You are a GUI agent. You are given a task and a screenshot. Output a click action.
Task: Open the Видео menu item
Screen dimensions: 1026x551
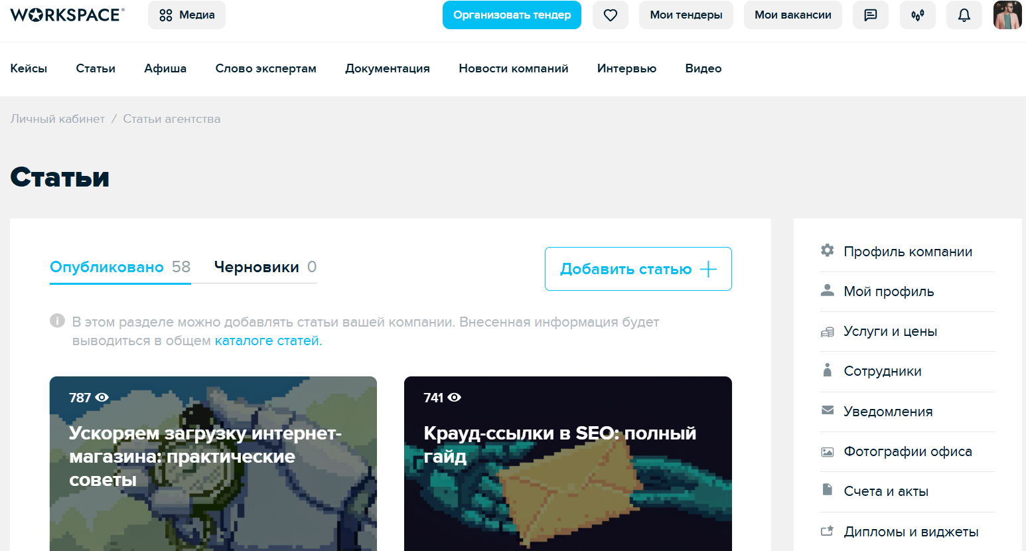click(703, 68)
